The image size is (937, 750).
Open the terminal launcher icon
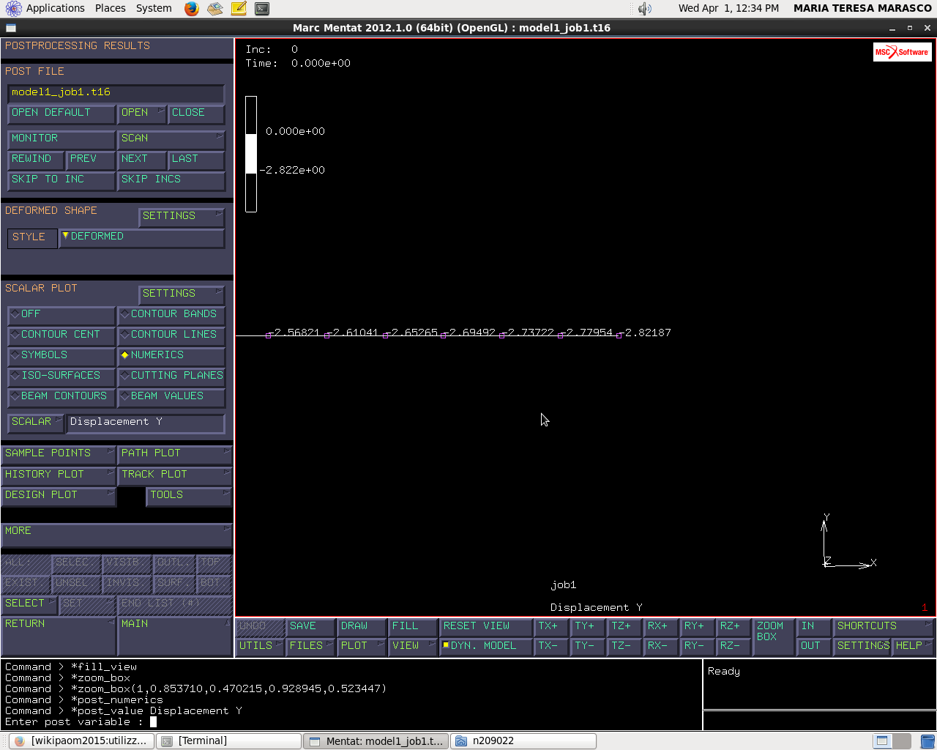tap(262, 9)
